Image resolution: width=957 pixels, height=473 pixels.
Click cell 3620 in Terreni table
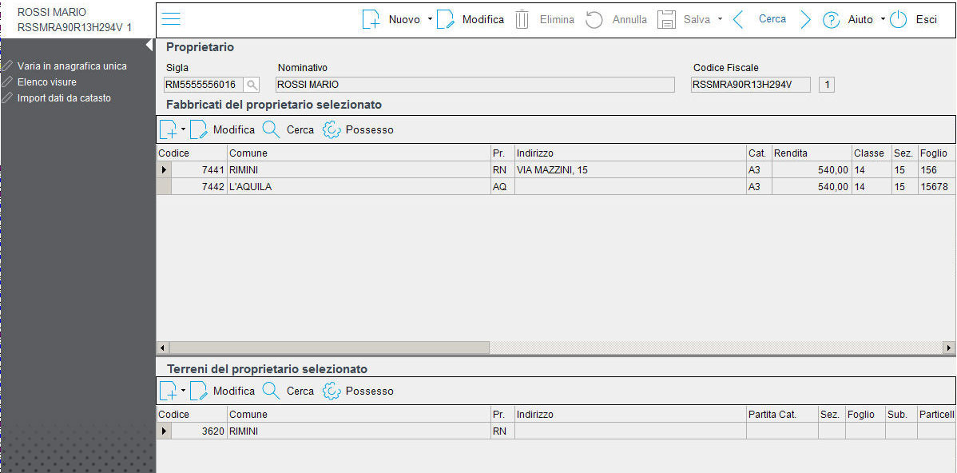(199, 431)
